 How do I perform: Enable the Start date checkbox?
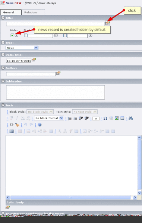[26, 35]
